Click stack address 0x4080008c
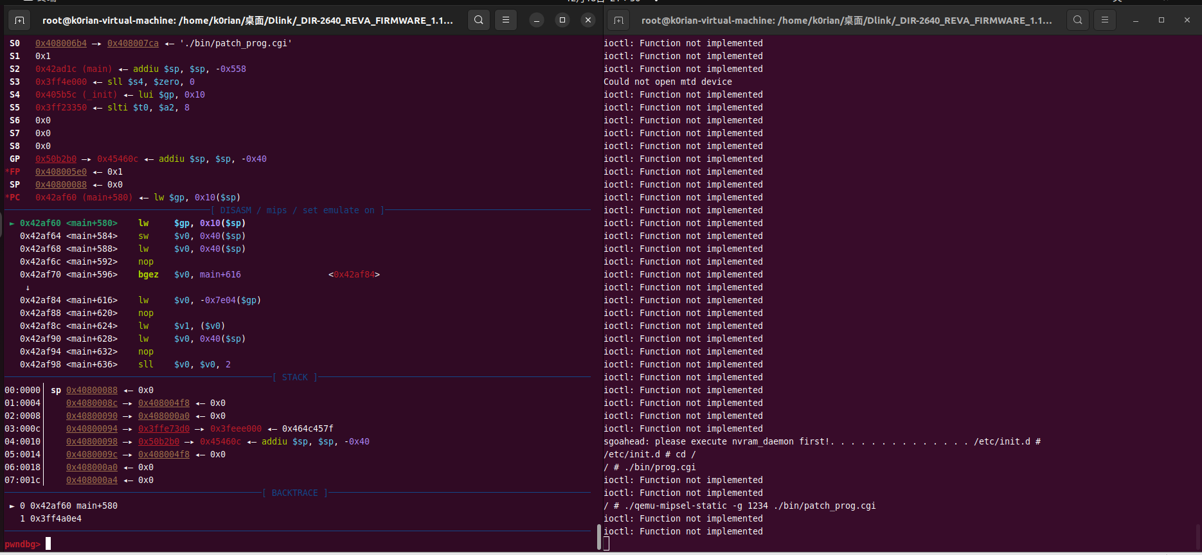1202x555 pixels. tap(92, 403)
